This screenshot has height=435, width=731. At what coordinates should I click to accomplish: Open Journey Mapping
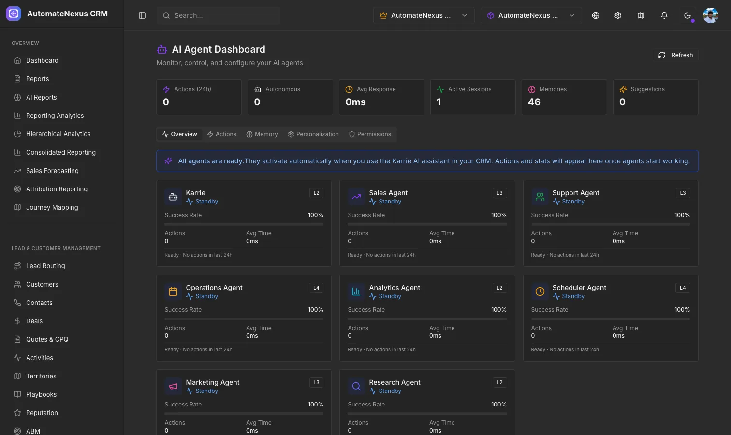[62, 207]
